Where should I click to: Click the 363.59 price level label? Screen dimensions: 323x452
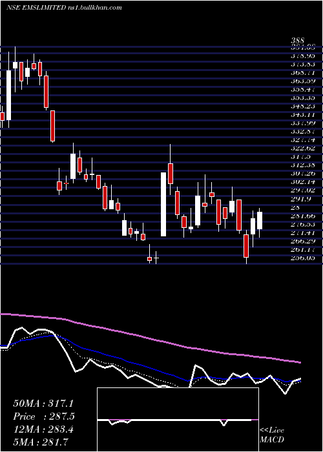(x=302, y=81)
